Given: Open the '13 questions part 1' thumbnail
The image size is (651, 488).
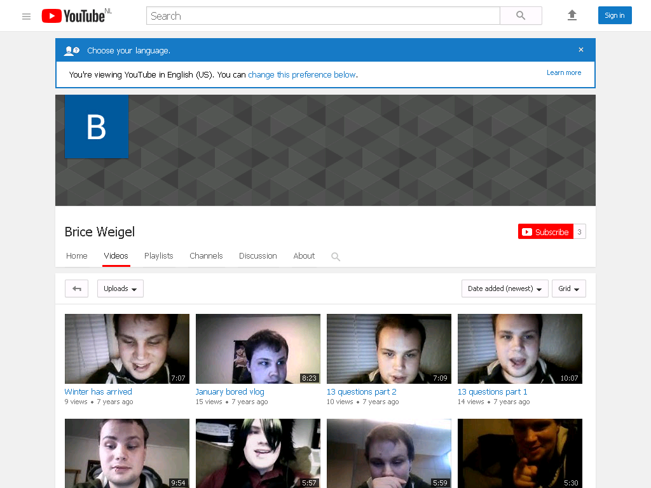Looking at the screenshot, I should 520,349.
